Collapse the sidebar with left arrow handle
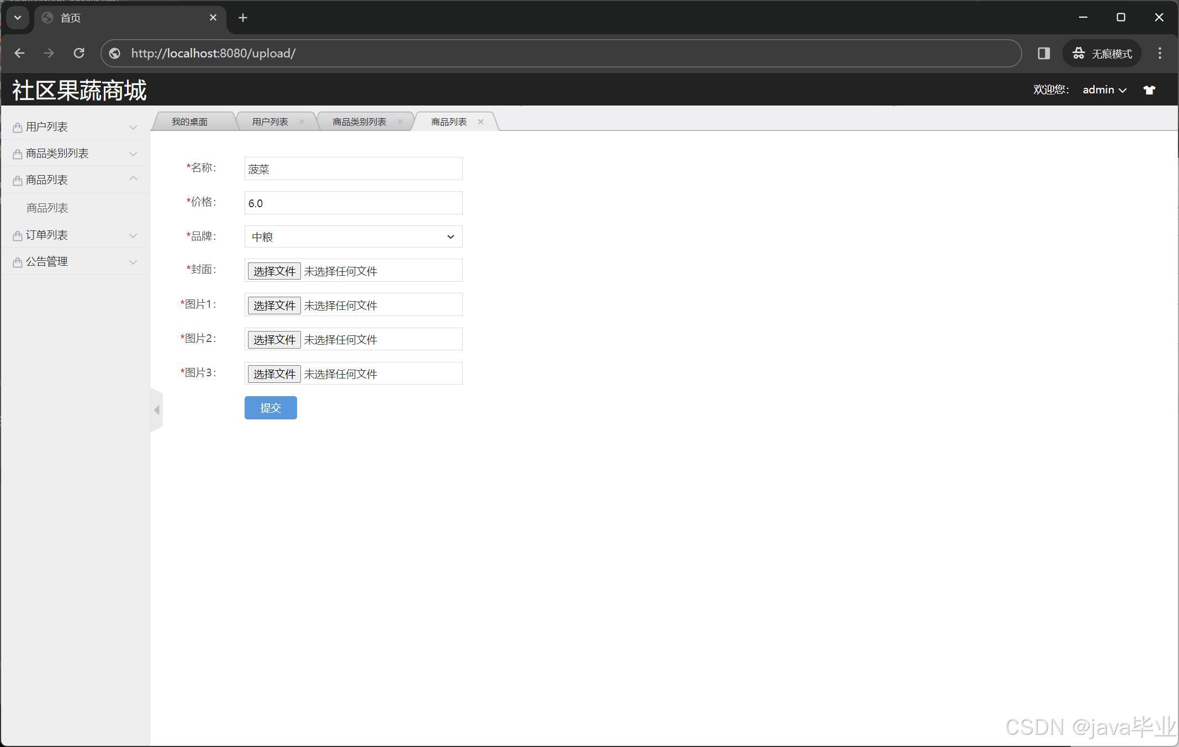Screen dimensions: 1179x747 (156, 410)
